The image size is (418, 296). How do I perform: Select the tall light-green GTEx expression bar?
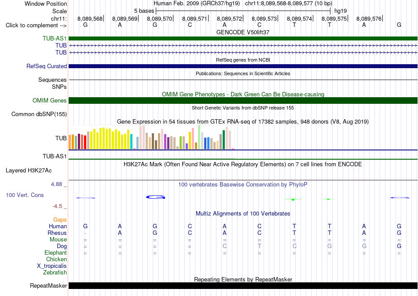pos(199,137)
